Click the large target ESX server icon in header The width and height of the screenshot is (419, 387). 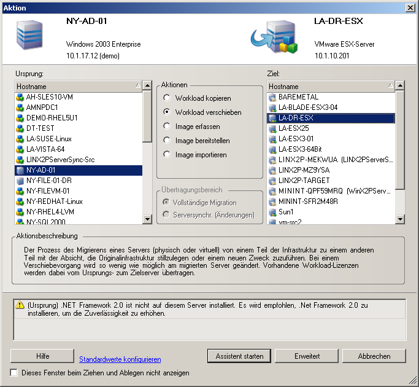(275, 37)
